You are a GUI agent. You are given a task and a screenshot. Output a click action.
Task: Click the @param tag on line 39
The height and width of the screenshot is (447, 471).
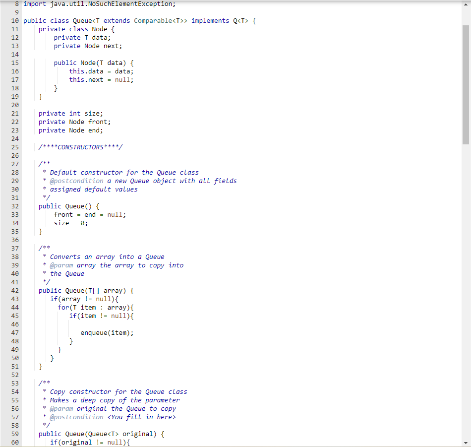61,265
